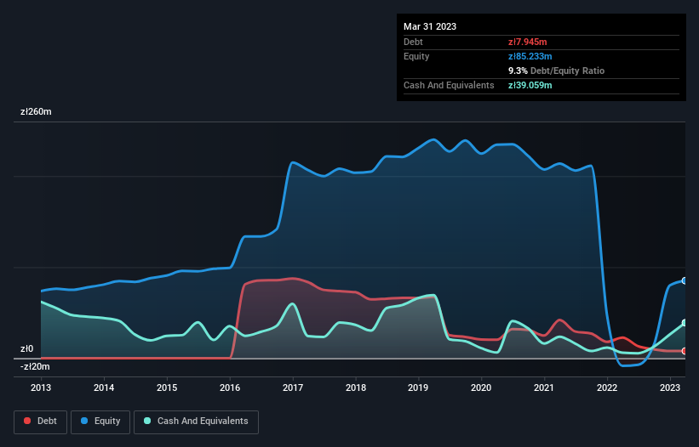
Task: Click the zł260m y-axis label
Action: point(36,111)
